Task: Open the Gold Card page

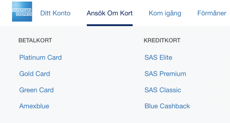Action: pos(34,74)
